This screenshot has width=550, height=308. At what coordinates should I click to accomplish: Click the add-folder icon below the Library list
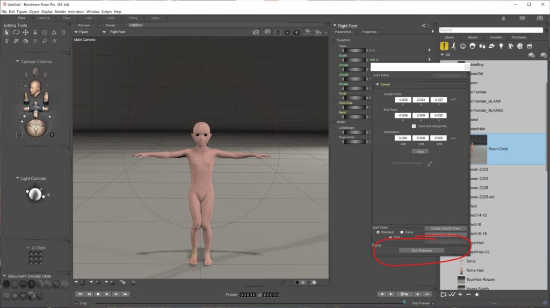(x=444, y=295)
